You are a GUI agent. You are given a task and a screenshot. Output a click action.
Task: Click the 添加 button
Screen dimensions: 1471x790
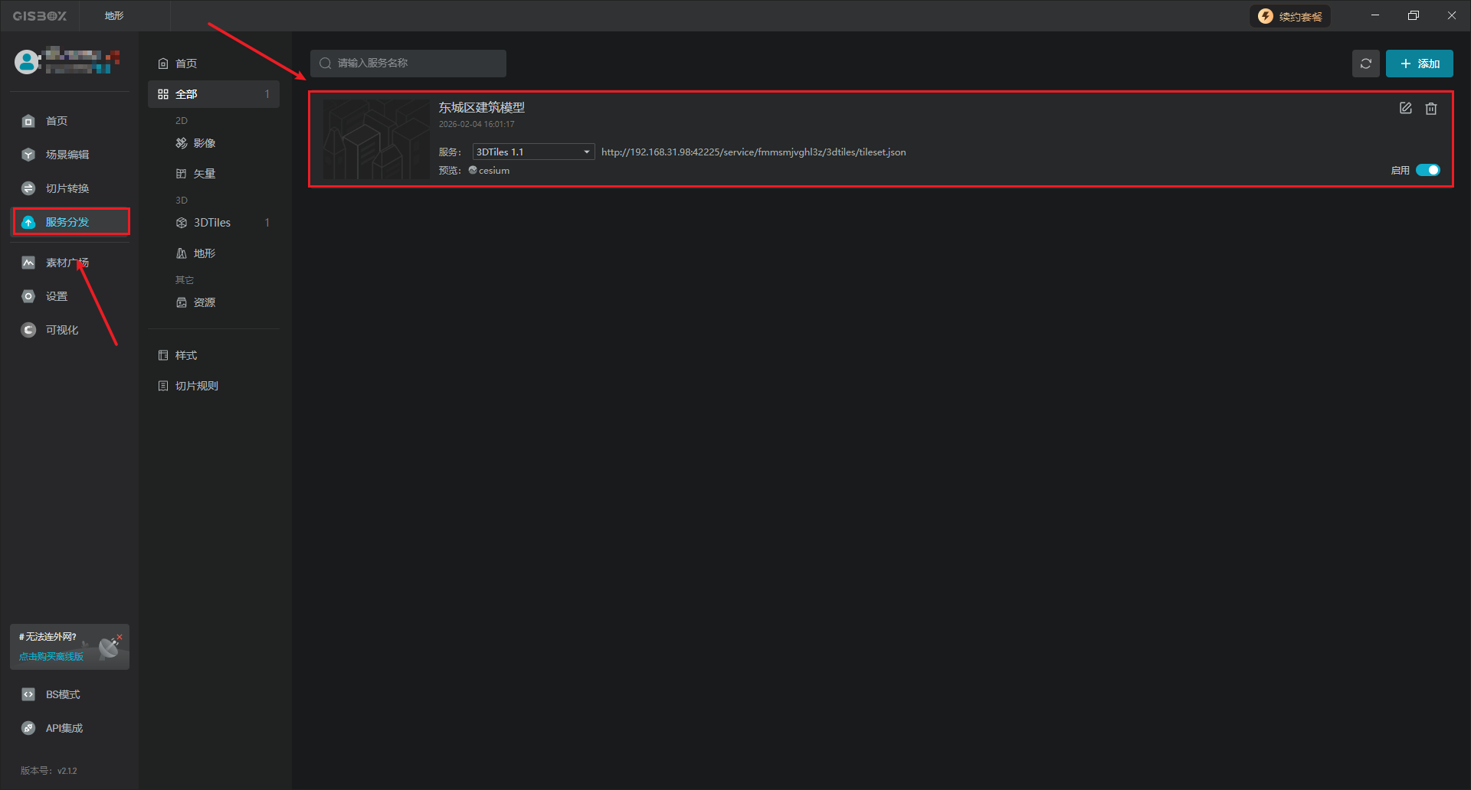[1419, 64]
